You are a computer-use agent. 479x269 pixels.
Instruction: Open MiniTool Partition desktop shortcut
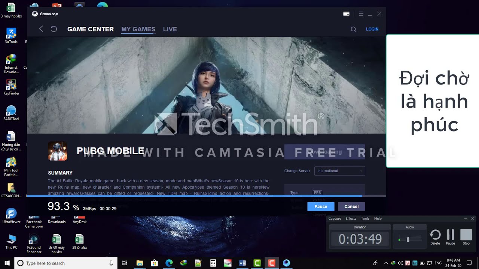click(x=11, y=167)
